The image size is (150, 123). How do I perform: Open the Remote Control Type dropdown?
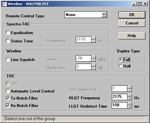(104, 14)
